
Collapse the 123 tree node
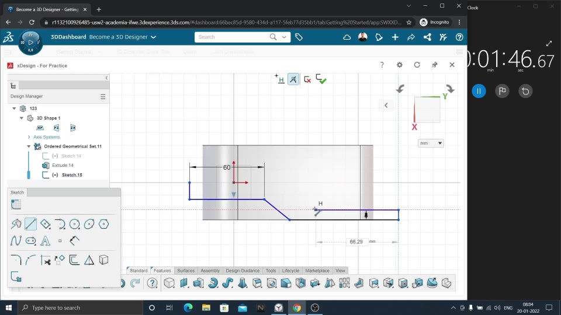(x=14, y=108)
